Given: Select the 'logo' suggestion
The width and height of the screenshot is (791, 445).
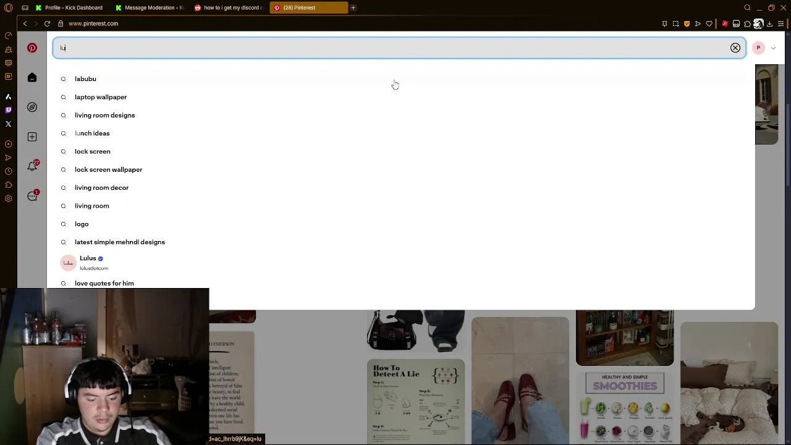Looking at the screenshot, I should (x=82, y=224).
